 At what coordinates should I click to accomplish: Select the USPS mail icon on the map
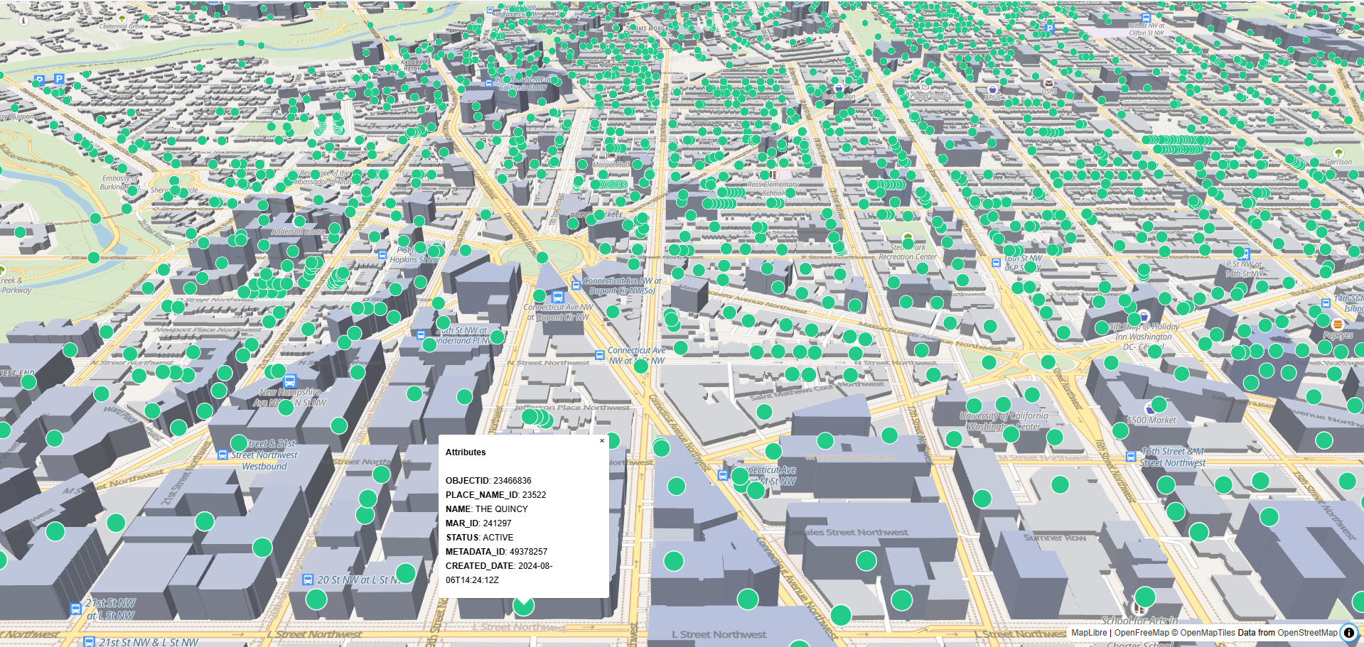point(1049,83)
